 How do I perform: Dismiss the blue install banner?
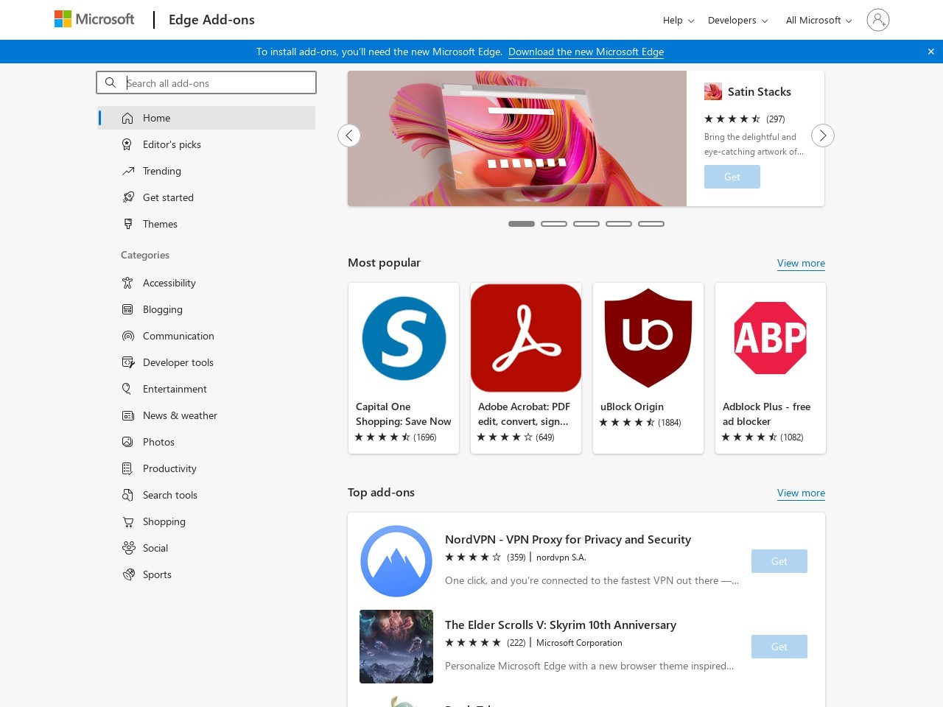pyautogui.click(x=930, y=52)
